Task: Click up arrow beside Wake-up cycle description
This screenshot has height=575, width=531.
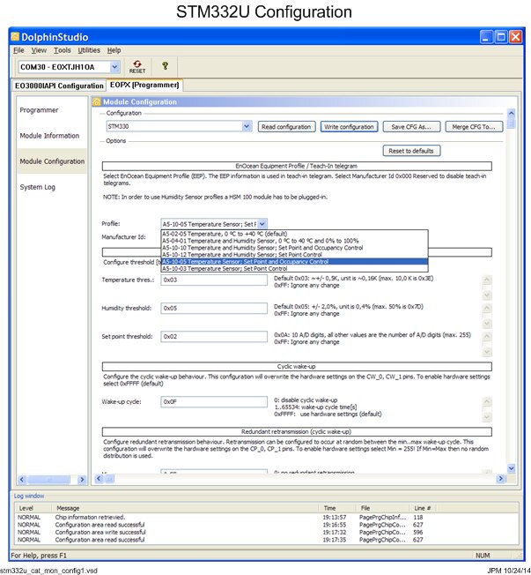Action: tap(487, 401)
